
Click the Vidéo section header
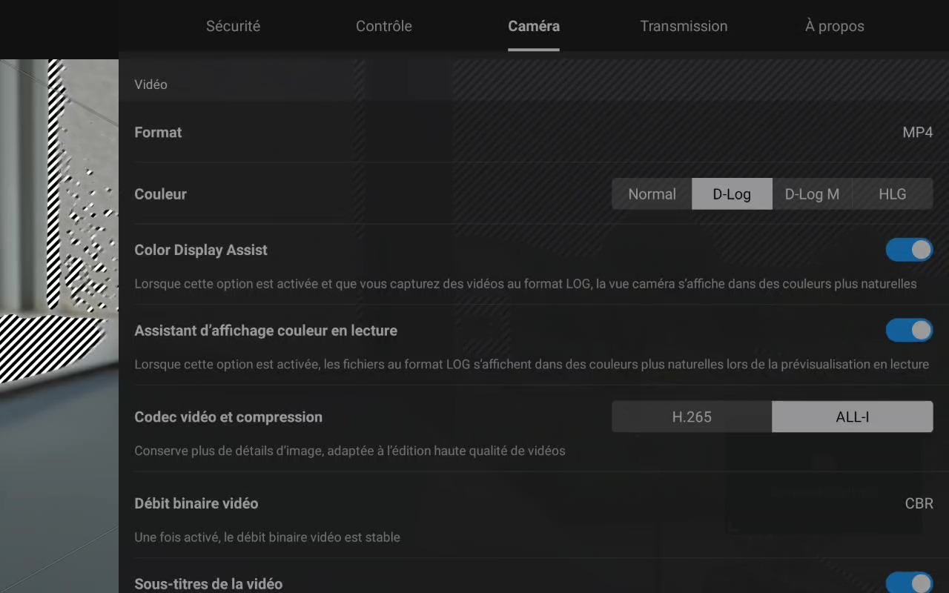click(x=151, y=85)
